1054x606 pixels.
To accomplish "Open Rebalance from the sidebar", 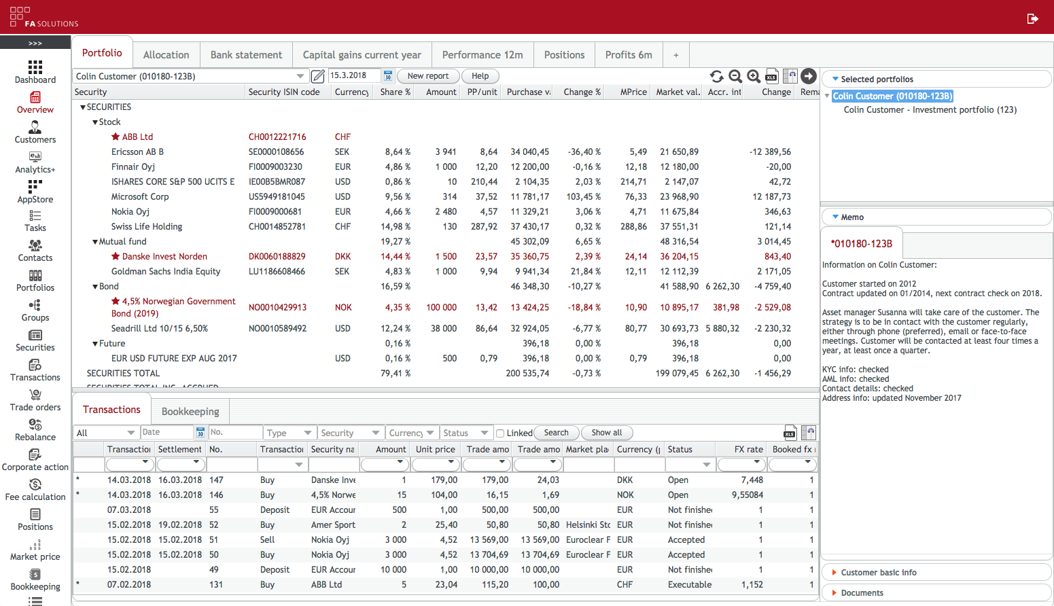I will coord(35,430).
